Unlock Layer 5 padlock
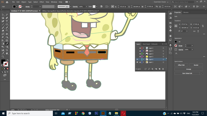207x116 pixels. point(140,57)
